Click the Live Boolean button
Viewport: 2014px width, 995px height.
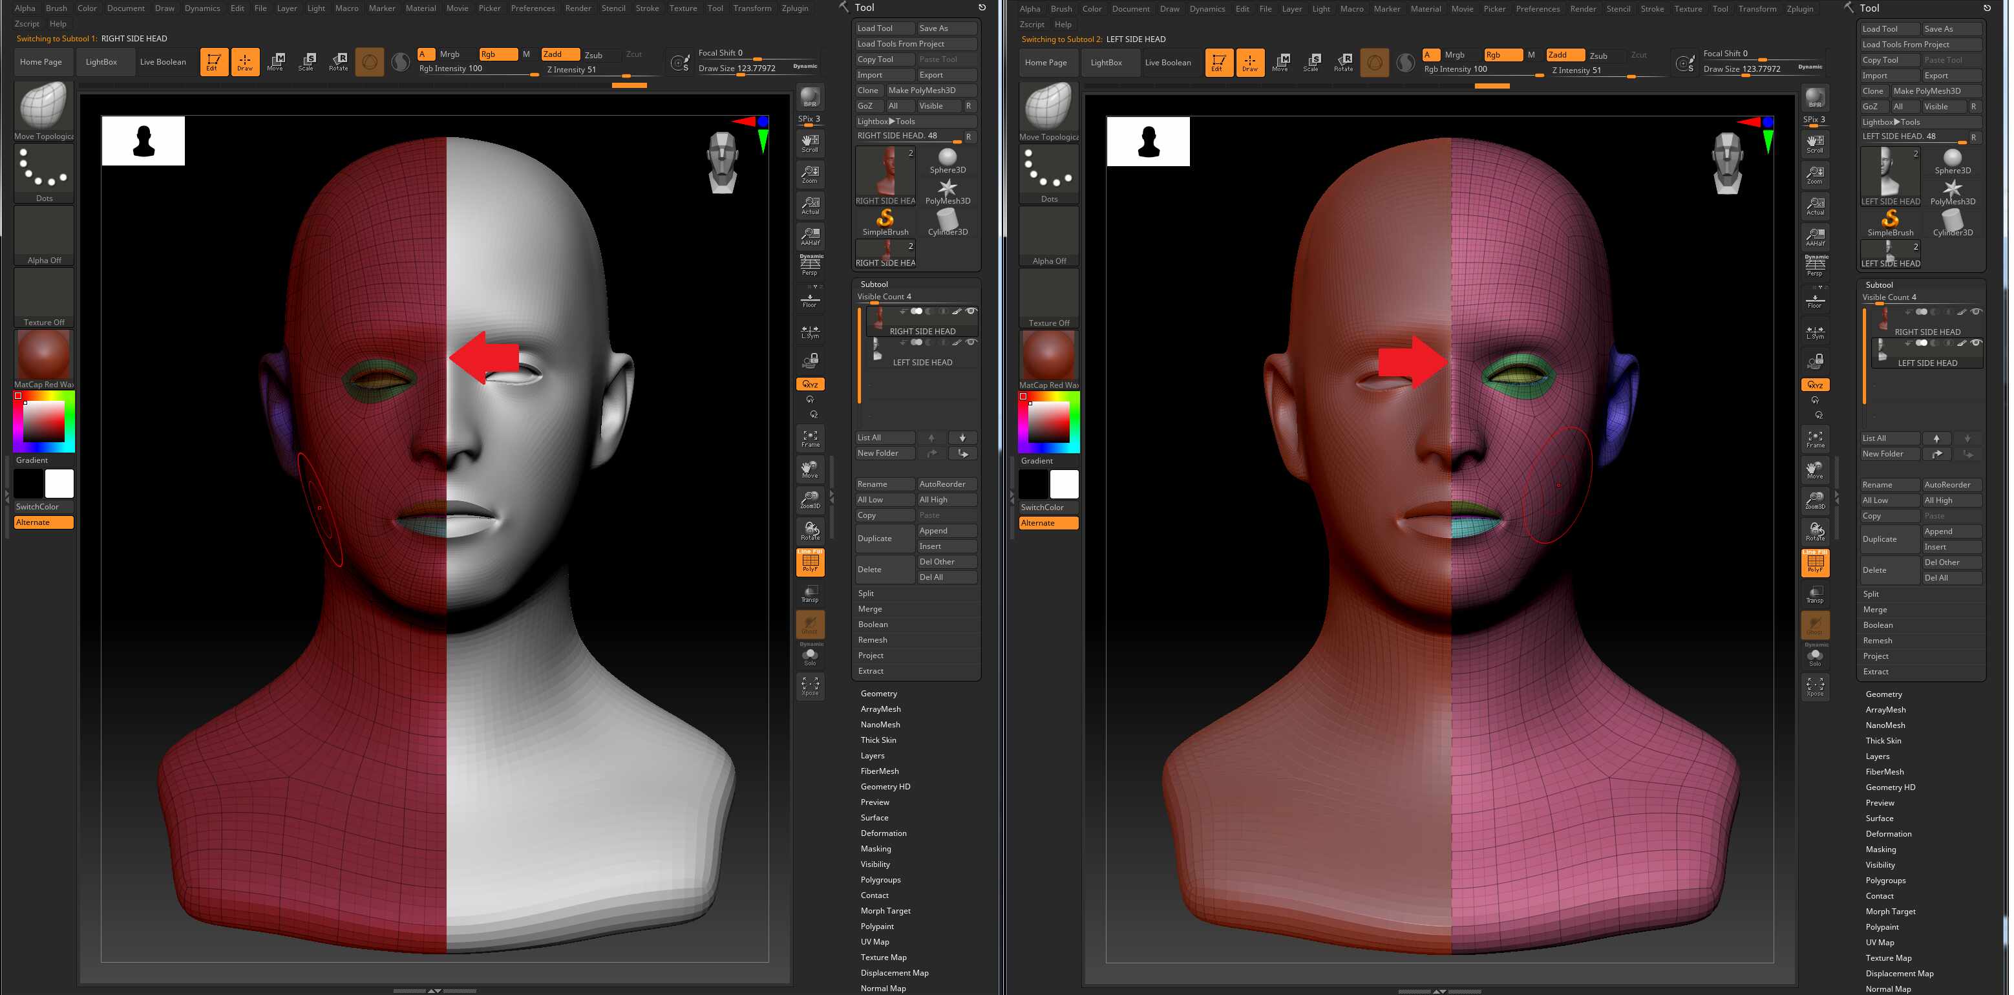[164, 62]
